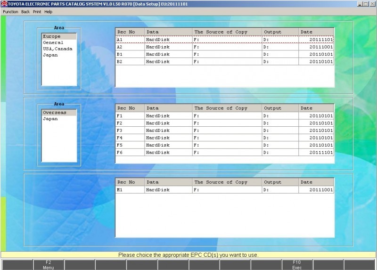Select record row F4
The image size is (377, 270).
[x=225, y=138]
